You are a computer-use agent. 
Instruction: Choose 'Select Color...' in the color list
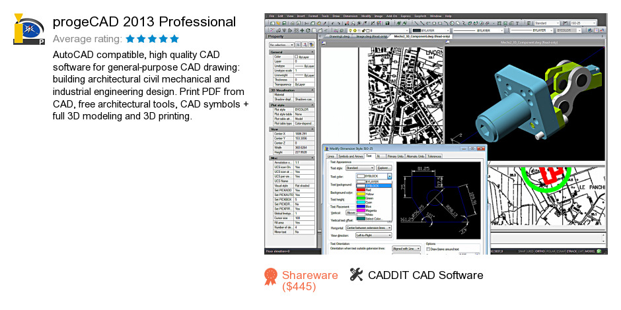[373, 219]
